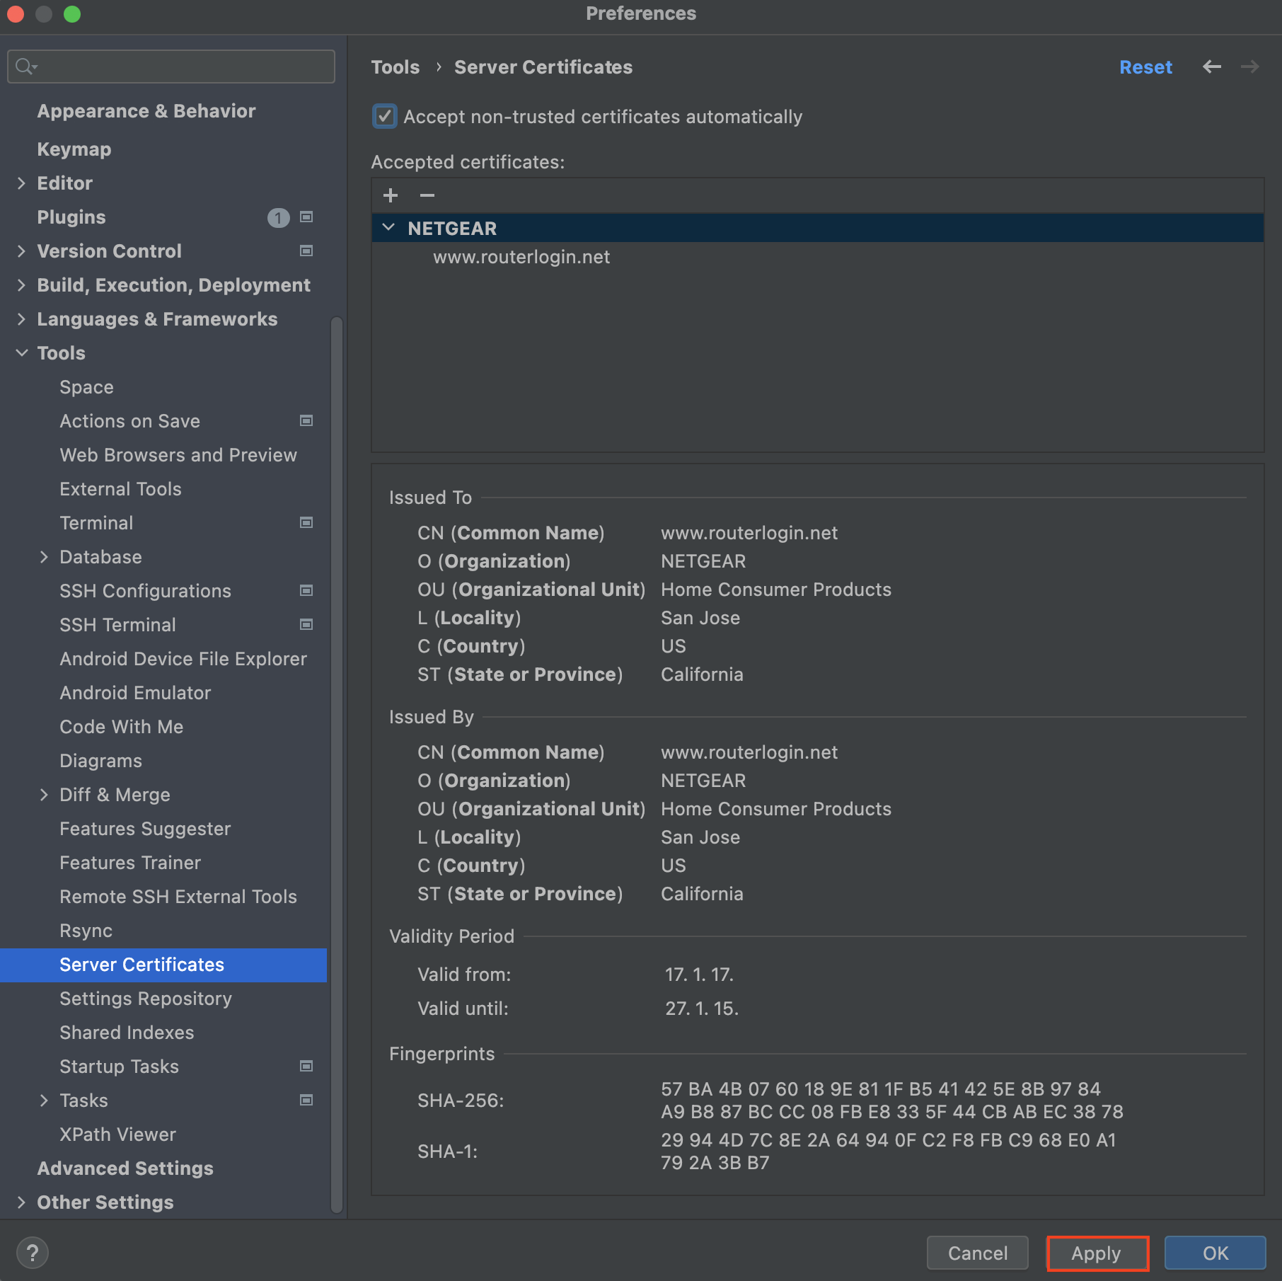Click project-level icon next to Version Control

pyautogui.click(x=306, y=251)
